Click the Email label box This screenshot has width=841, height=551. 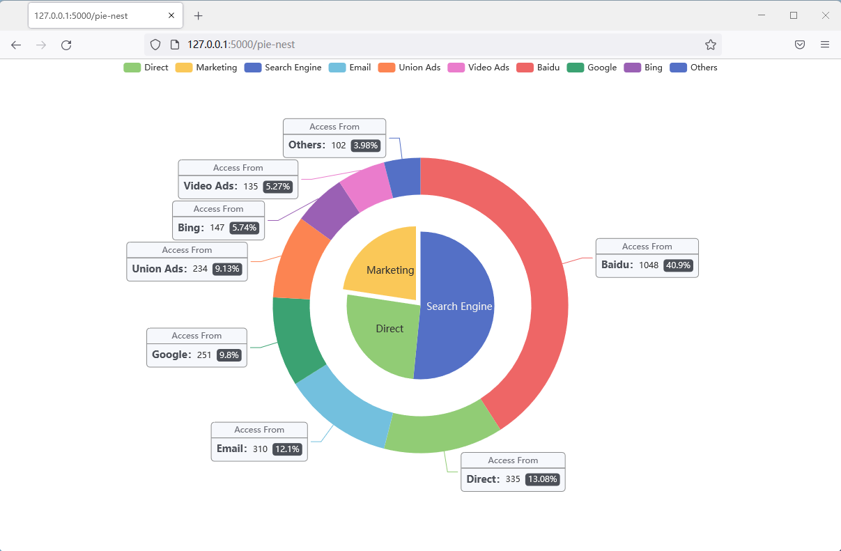coord(259,442)
